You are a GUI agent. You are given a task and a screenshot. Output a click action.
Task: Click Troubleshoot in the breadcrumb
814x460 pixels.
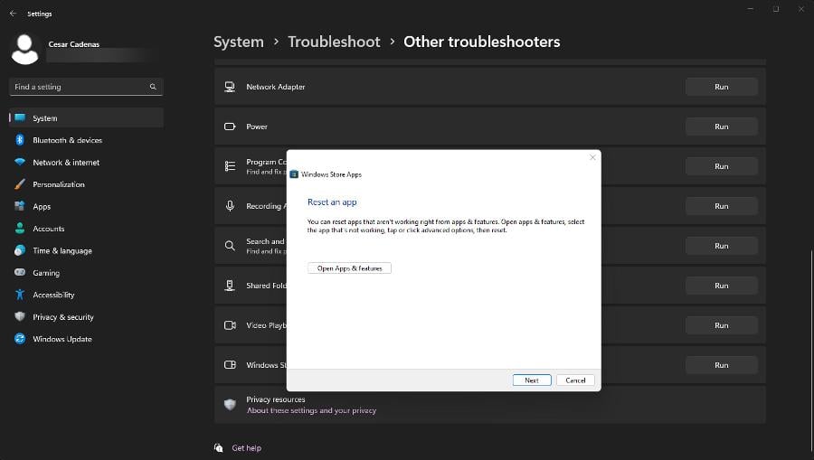[x=334, y=42]
